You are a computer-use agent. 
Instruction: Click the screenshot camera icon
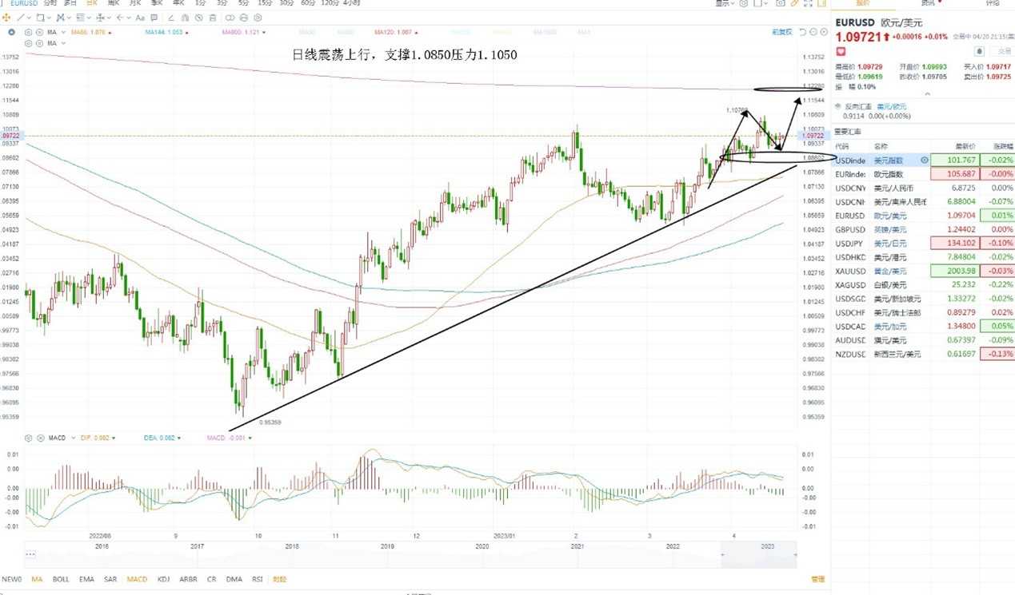[781, 3]
